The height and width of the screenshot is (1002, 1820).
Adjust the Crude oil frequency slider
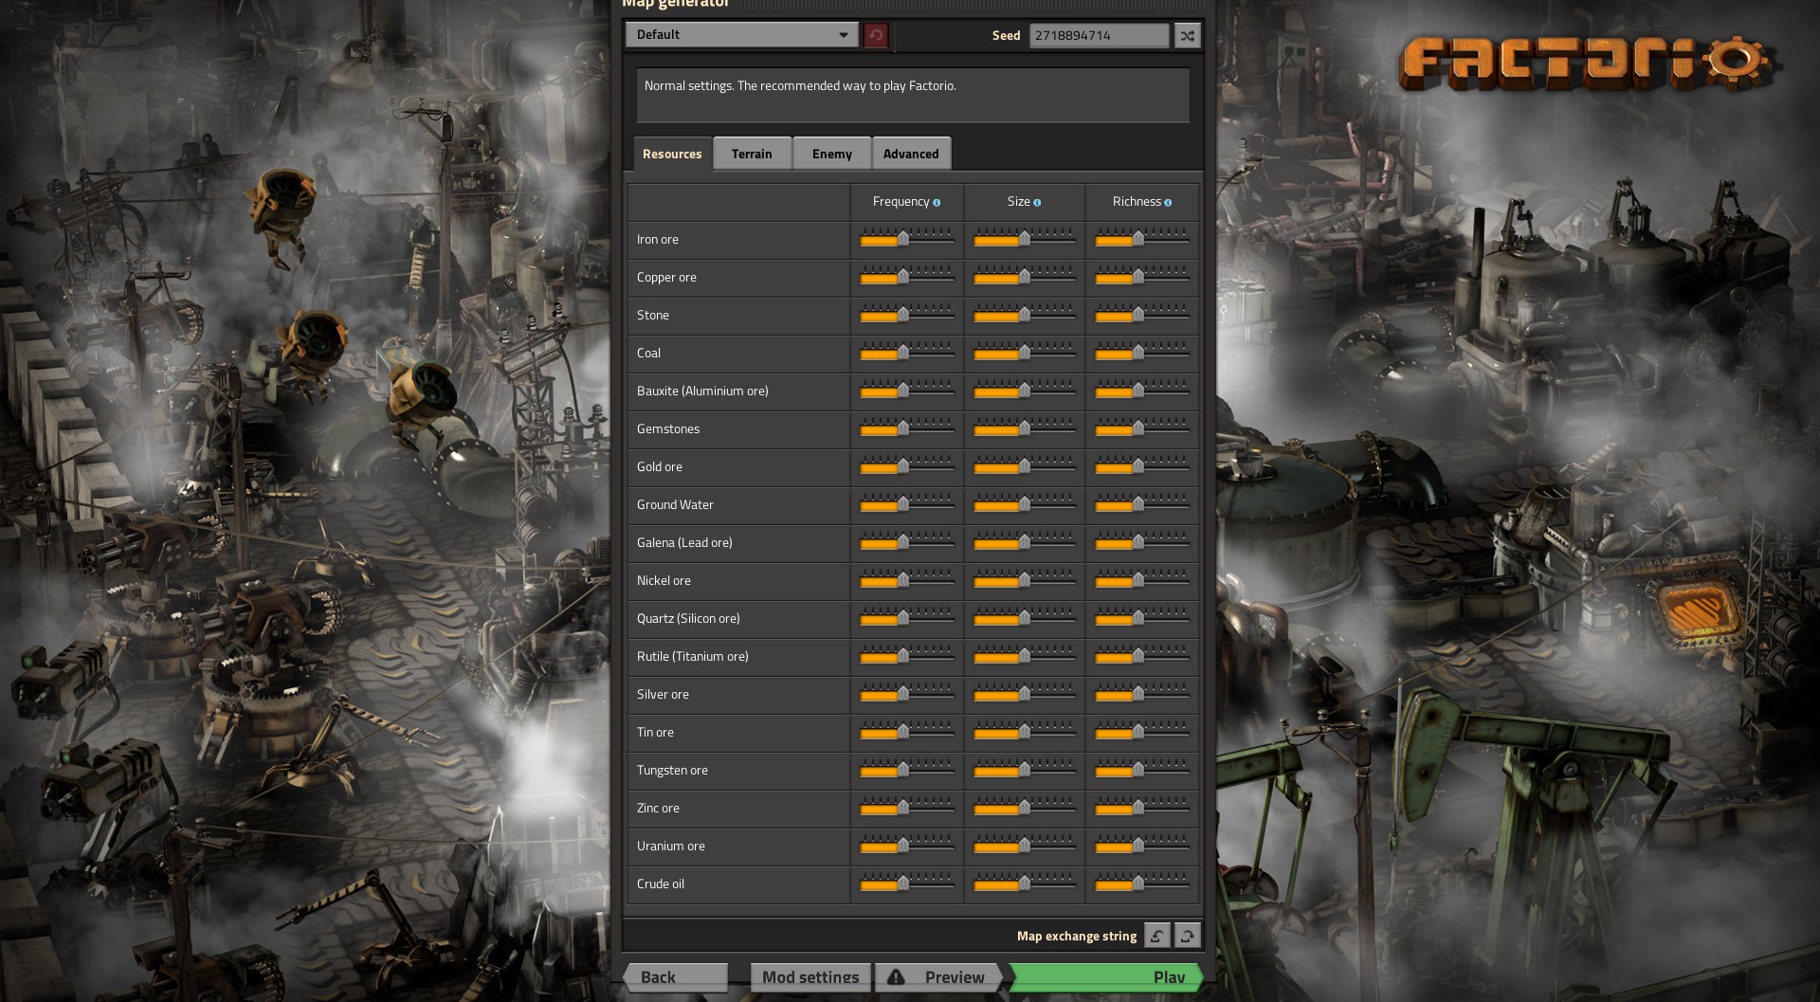(907, 884)
